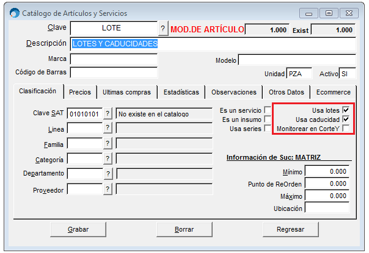369x253 pixels.
Task: Open the Familia '?' lookup button
Action: coord(108,143)
